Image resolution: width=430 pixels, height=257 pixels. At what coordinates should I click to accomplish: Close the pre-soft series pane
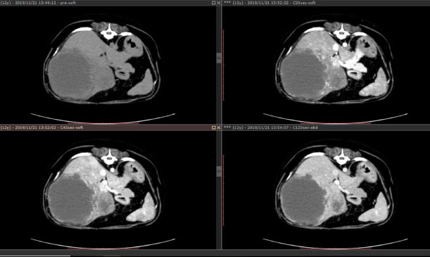coord(219,3)
